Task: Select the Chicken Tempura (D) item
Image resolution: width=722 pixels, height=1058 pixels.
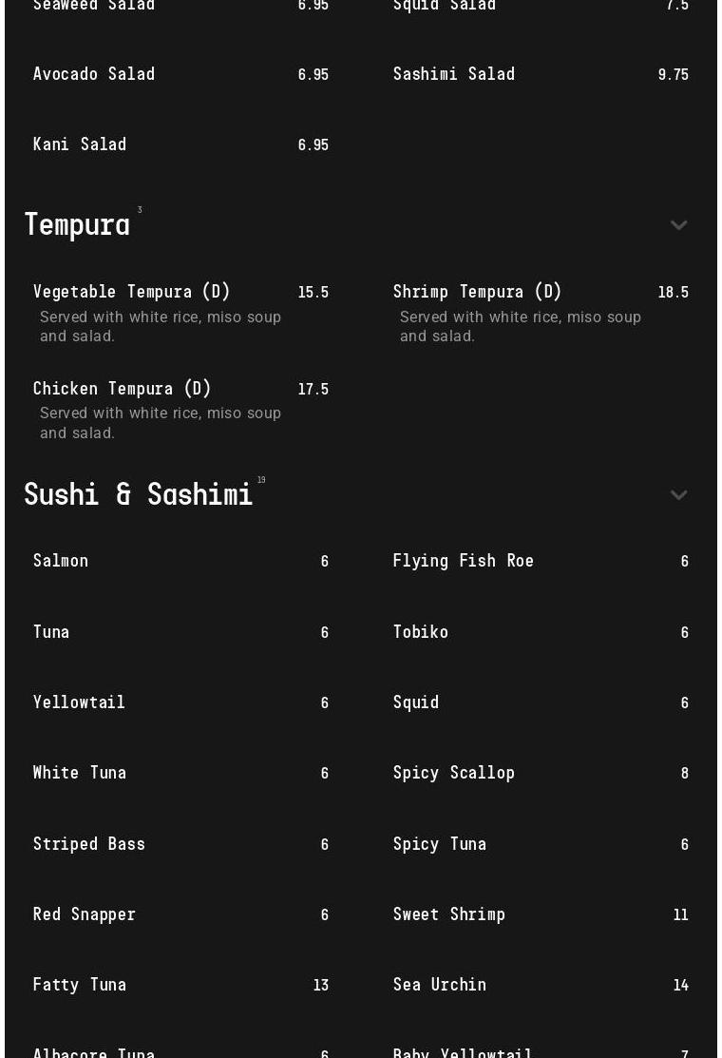Action: point(123,389)
